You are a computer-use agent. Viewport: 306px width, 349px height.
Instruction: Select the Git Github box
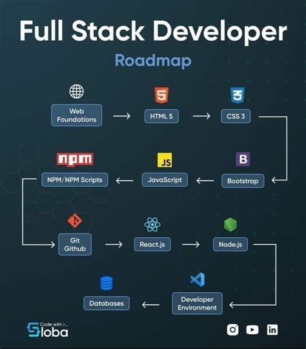[x=75, y=244]
